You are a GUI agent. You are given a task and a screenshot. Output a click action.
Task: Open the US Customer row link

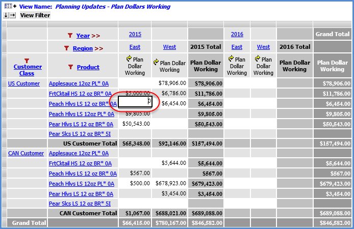point(24,83)
